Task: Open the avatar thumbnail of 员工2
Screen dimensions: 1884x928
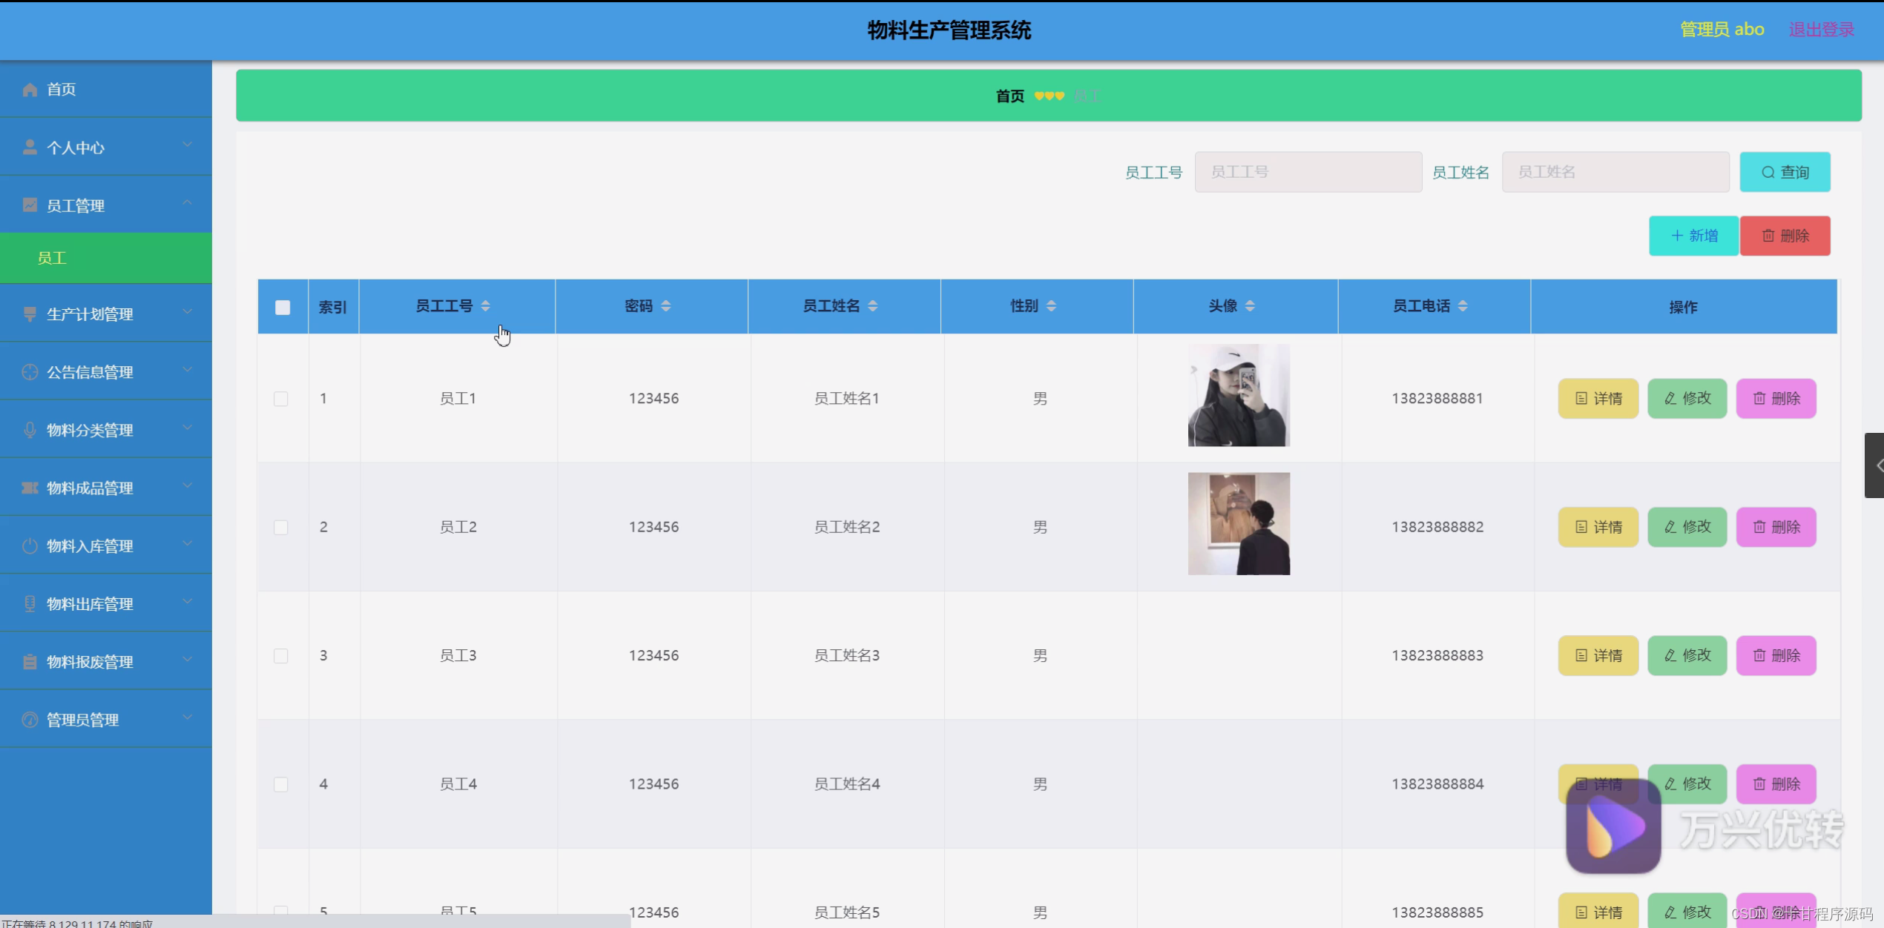Action: (1238, 524)
